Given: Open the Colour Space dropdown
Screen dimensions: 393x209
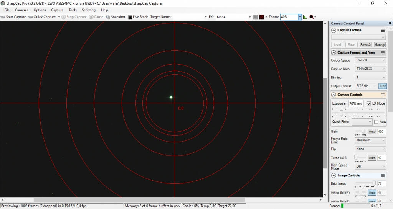Looking at the screenshot, I should (x=370, y=60).
